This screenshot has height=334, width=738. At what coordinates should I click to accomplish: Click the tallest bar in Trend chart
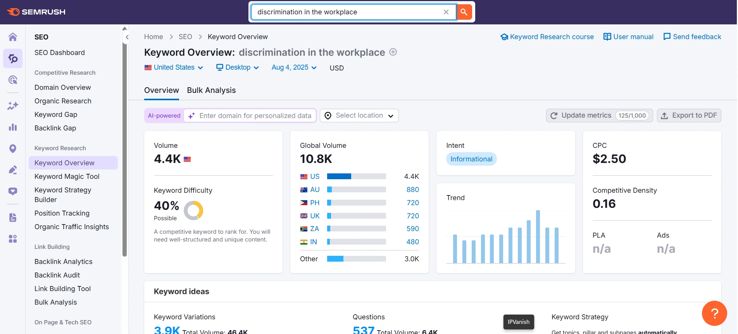538,237
